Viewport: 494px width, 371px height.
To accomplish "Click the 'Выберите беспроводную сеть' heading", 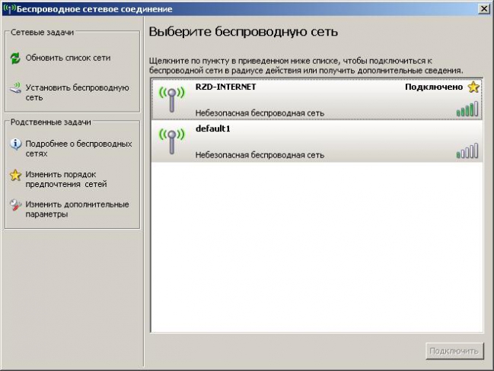I will (244, 32).
